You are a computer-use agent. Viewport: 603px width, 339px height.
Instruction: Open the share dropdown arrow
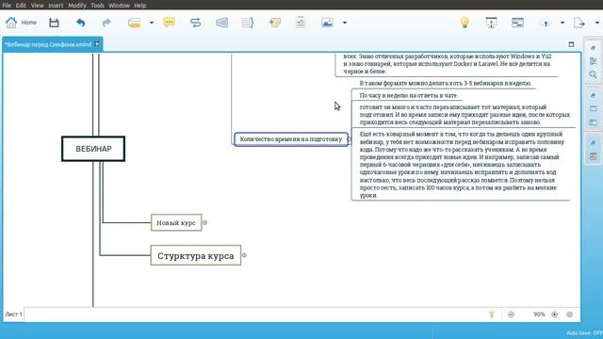click(562, 23)
